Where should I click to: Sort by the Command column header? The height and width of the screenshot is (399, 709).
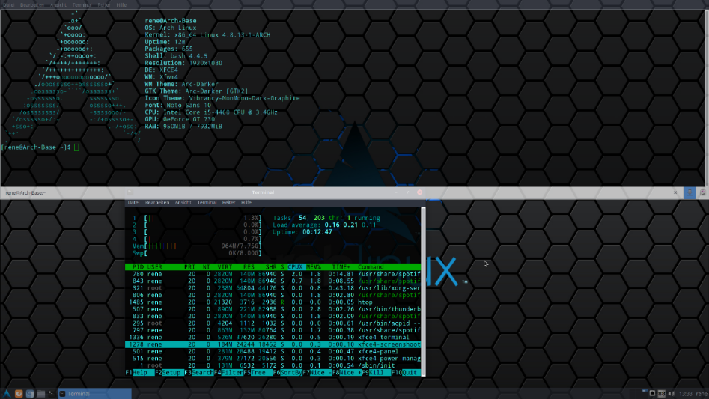click(x=371, y=267)
